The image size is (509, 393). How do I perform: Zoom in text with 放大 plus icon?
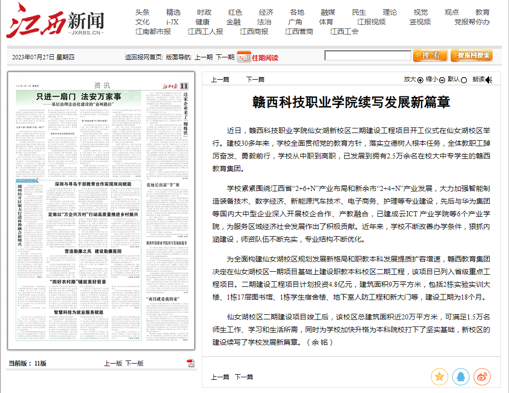(420, 80)
